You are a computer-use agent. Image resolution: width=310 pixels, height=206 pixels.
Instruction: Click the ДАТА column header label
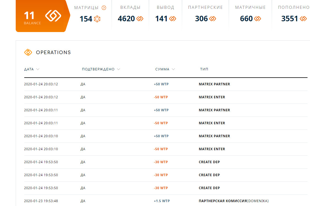click(x=29, y=69)
